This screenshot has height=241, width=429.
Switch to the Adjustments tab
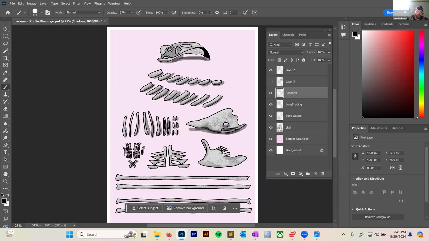click(378, 128)
